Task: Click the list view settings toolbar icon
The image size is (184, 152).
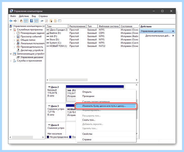Action: pyautogui.click(x=60, y=21)
